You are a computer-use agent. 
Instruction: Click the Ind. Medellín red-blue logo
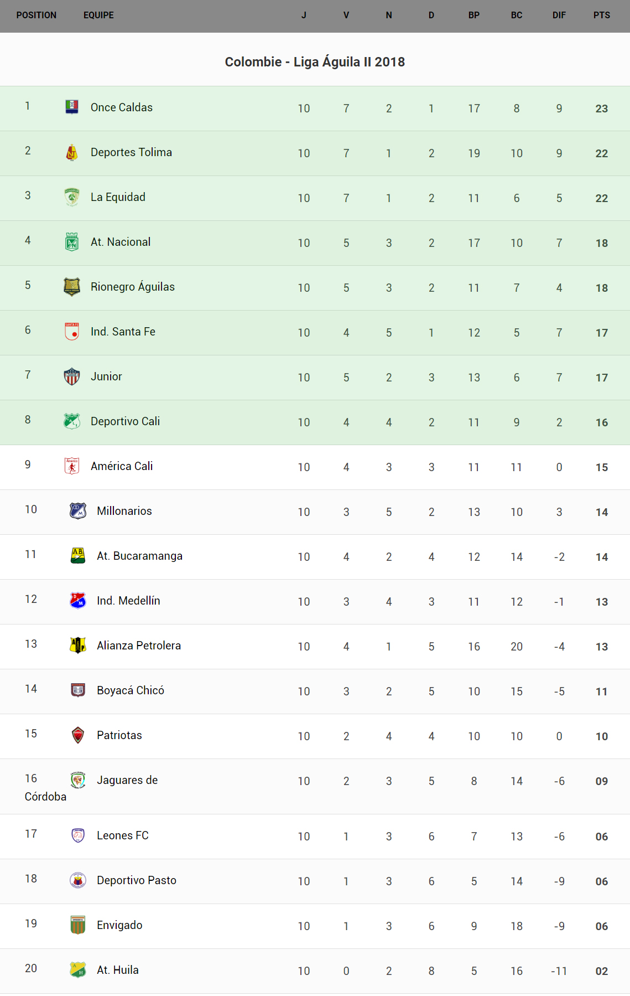(78, 601)
